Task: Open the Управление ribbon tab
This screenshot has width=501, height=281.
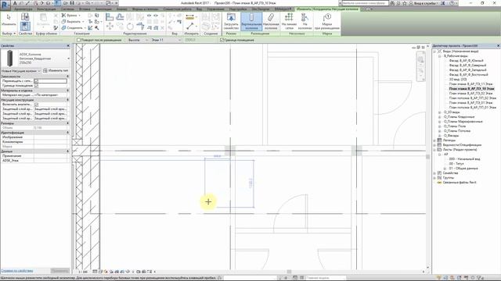Action: point(215,9)
